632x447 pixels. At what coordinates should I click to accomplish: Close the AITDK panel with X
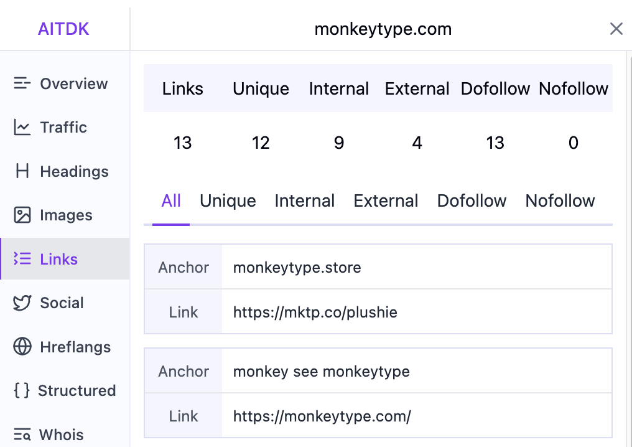tap(616, 29)
